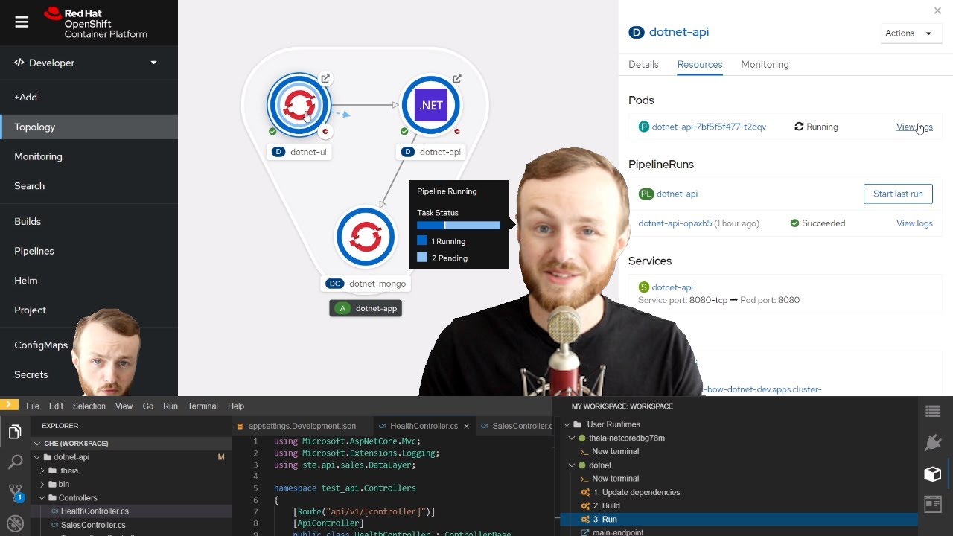
Task: Open the Theia Search magnifier icon
Action: pos(15,462)
